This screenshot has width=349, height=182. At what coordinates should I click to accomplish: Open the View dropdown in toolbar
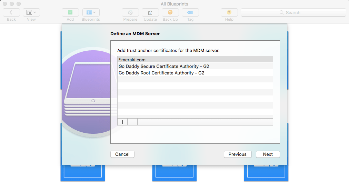coord(31,12)
